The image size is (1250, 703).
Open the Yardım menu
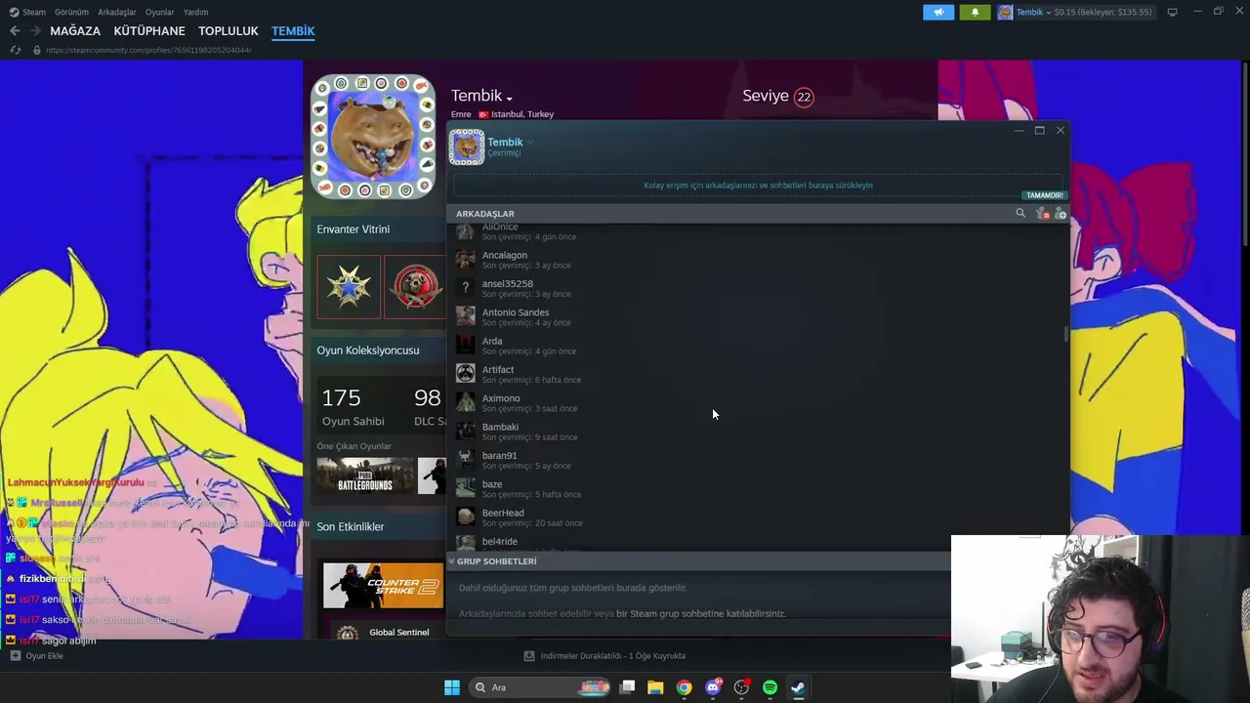coord(195,12)
